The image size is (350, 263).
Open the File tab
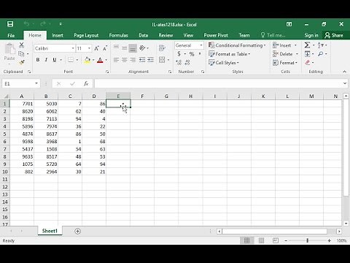click(11, 35)
